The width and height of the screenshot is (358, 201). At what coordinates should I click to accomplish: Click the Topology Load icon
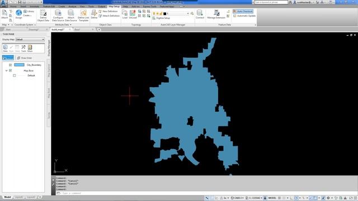coord(125,14)
